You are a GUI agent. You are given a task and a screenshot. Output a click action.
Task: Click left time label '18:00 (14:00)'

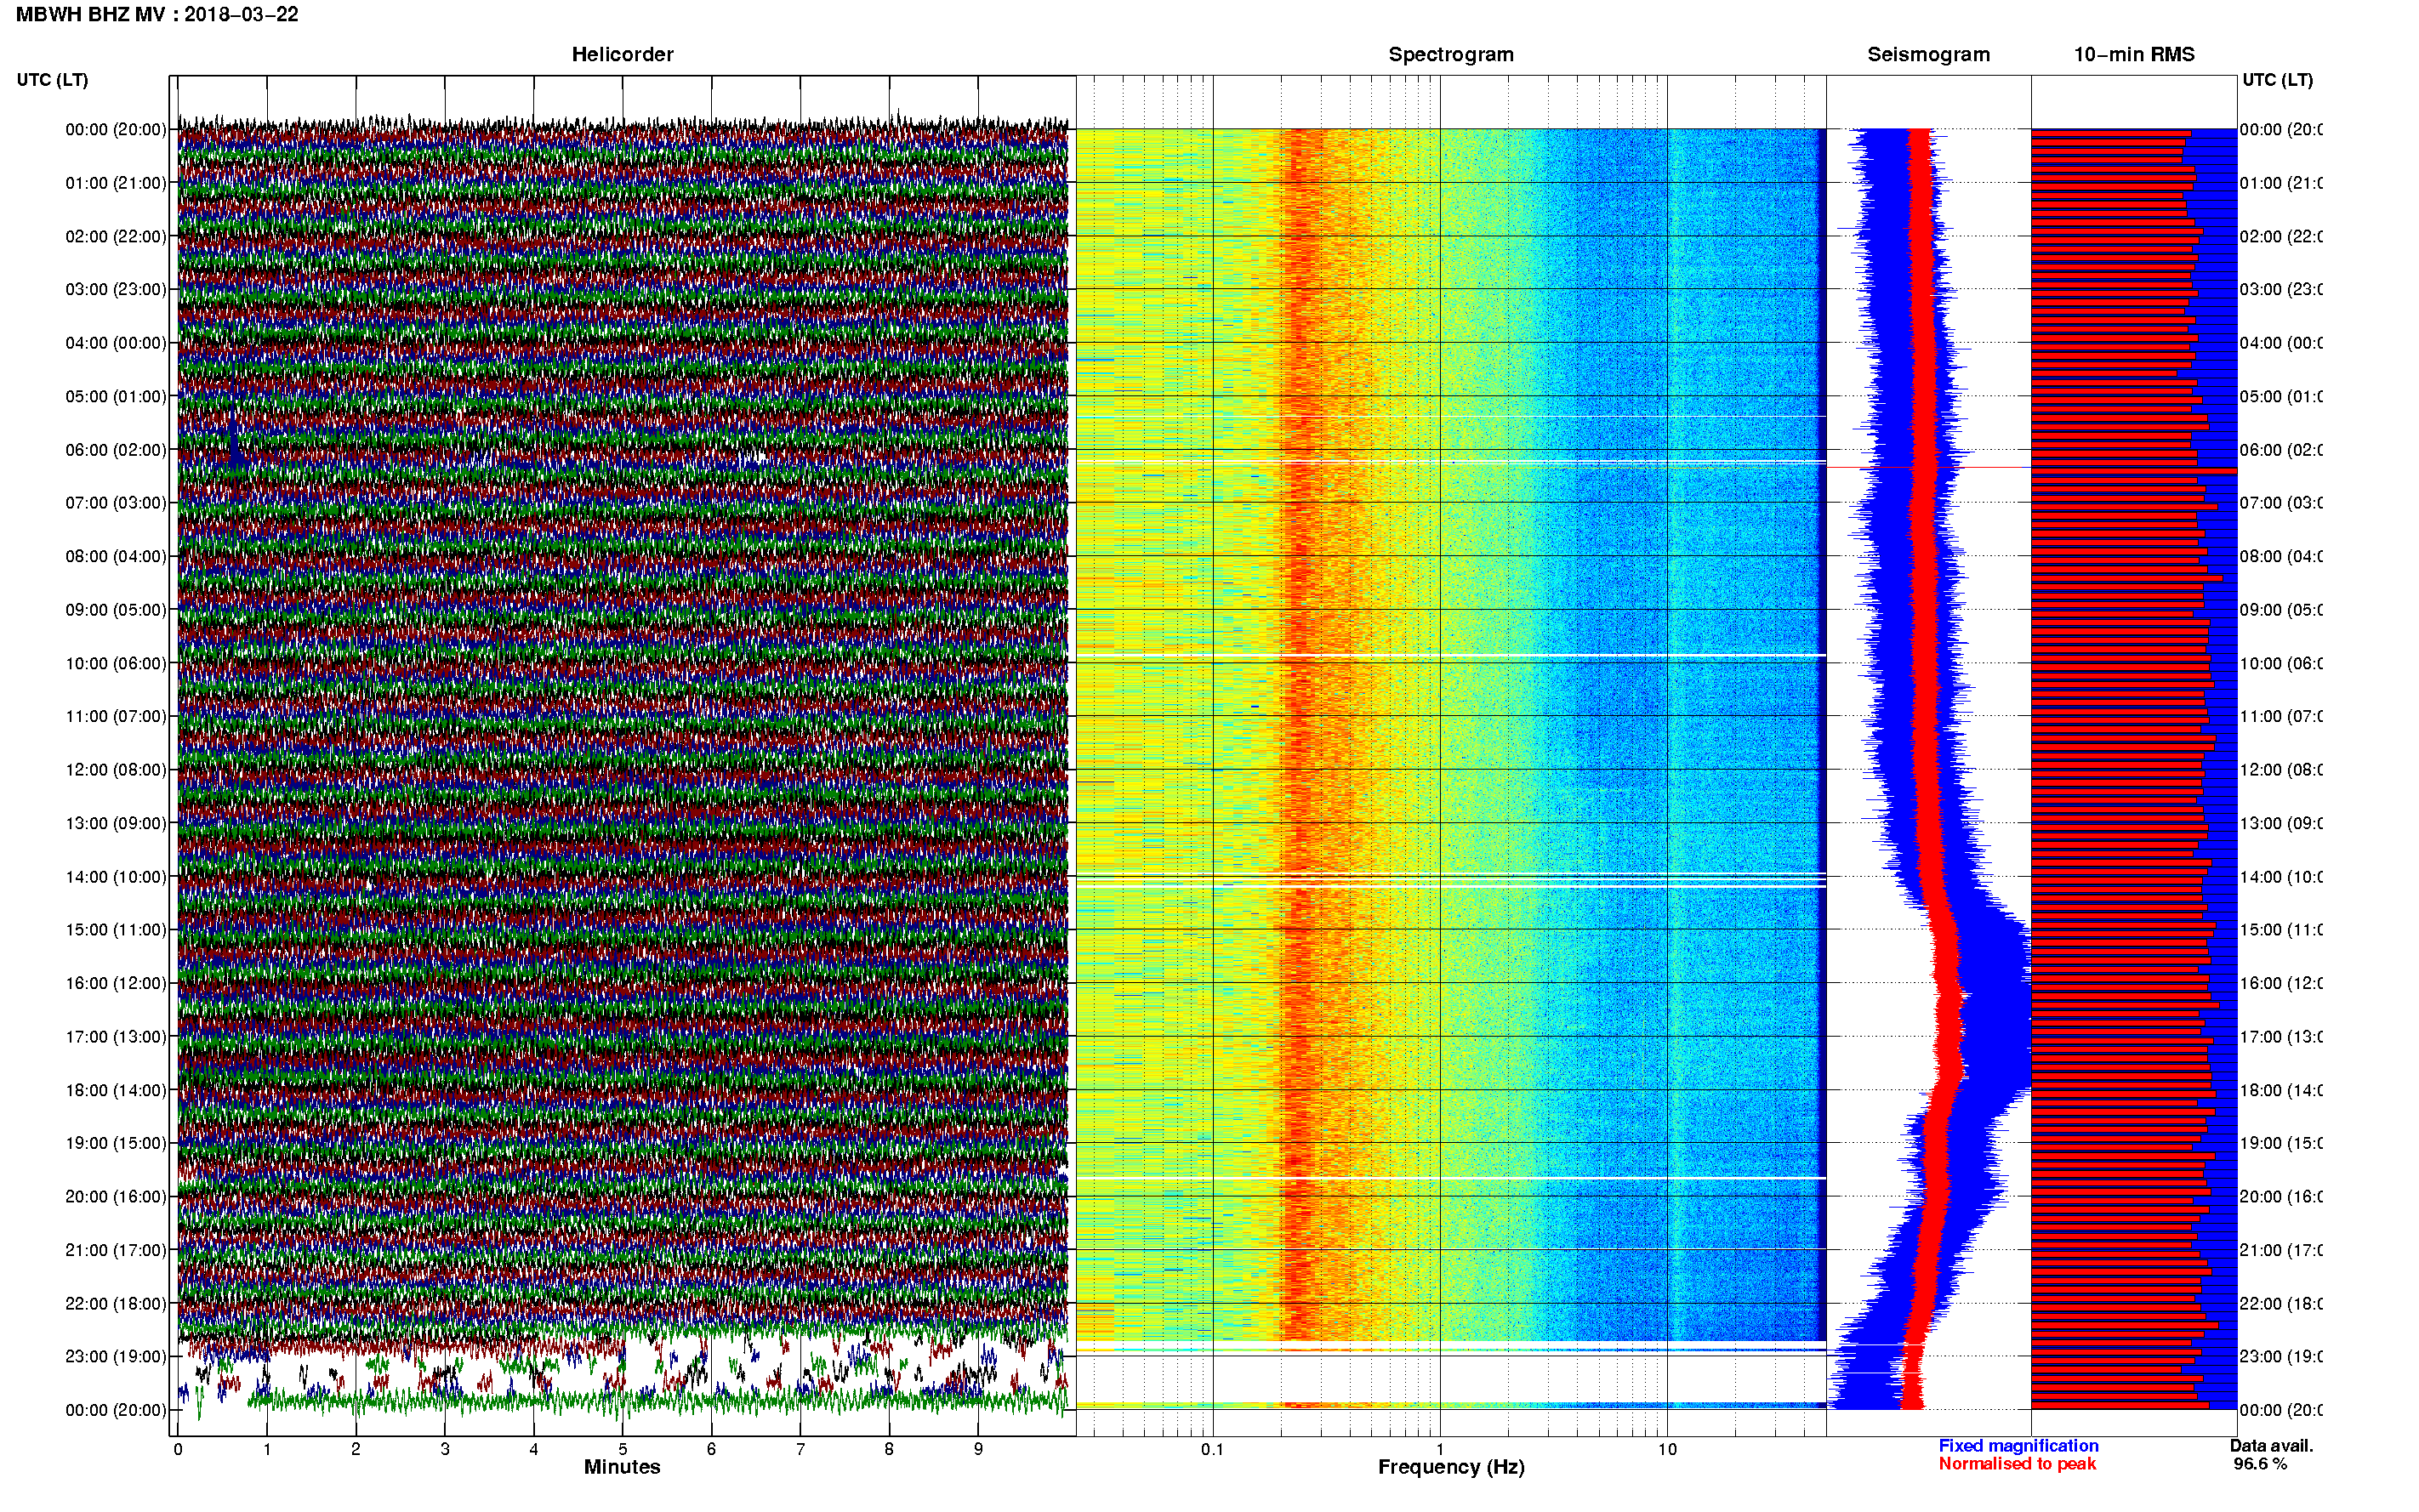[x=116, y=1090]
